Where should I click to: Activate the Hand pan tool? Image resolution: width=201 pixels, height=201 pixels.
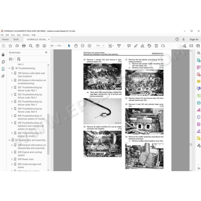click(76, 46)
